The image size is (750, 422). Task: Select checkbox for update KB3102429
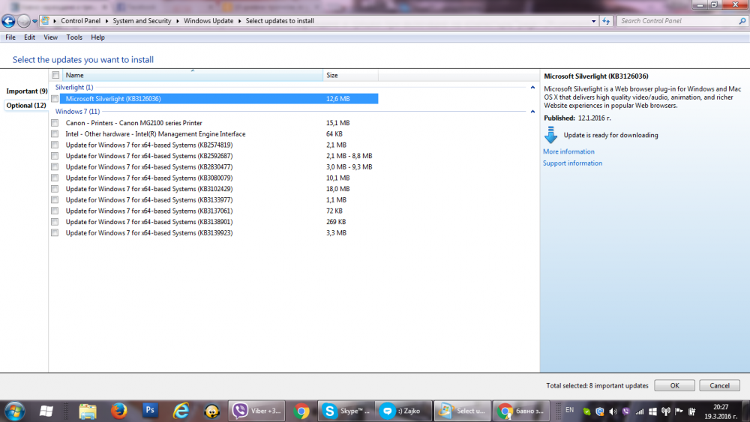coord(55,189)
